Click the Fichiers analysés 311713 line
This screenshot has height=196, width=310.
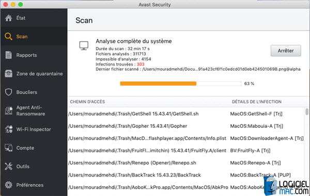[121, 54]
